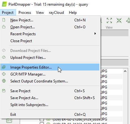130x124 pixels.
Task: Click the GCP/MTP Manager crosshair icon
Action: point(4,74)
